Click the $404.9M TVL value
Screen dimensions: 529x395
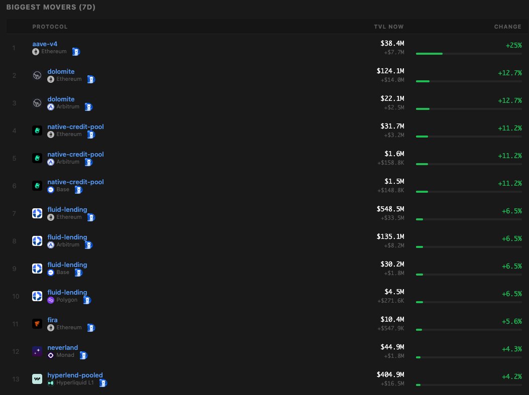tap(390, 375)
